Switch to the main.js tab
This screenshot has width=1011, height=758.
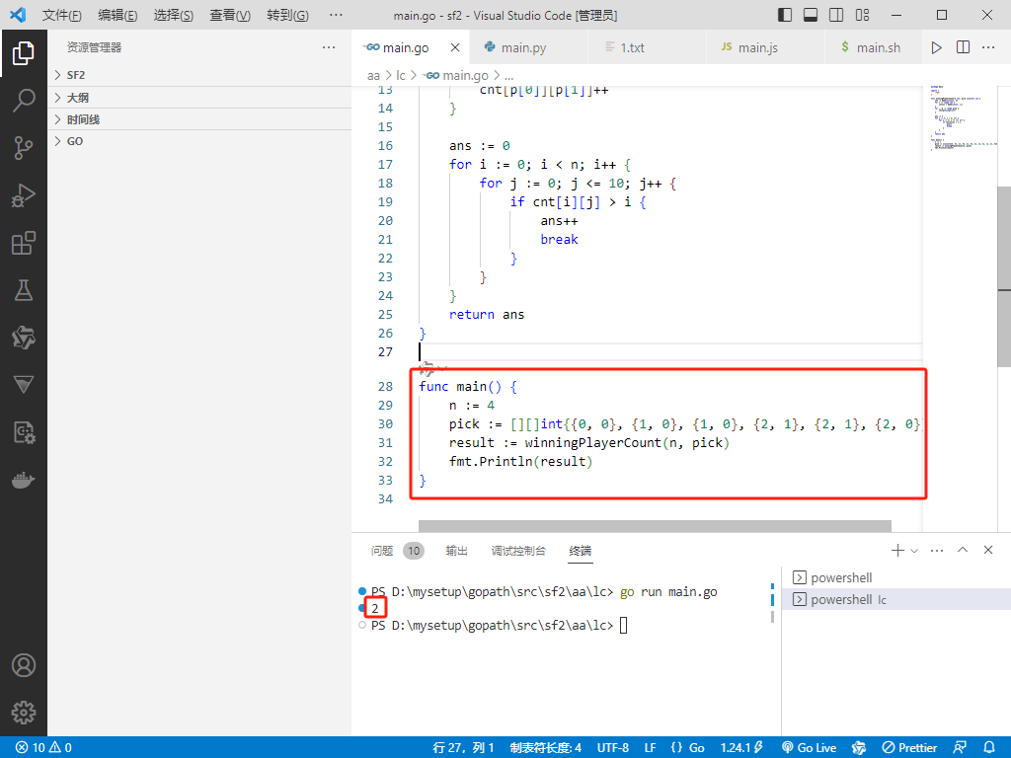point(765,47)
